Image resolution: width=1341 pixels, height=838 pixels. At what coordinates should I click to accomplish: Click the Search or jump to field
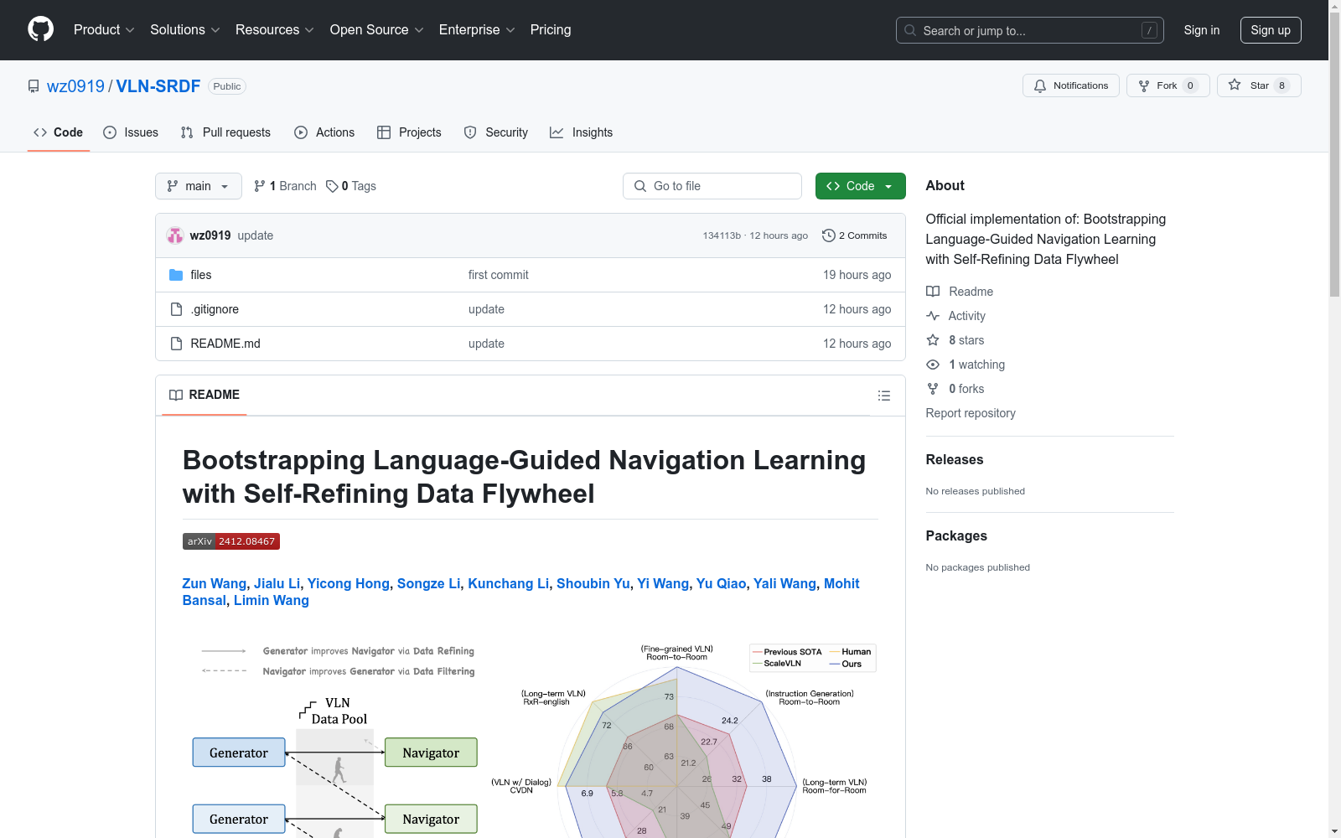pos(1030,30)
